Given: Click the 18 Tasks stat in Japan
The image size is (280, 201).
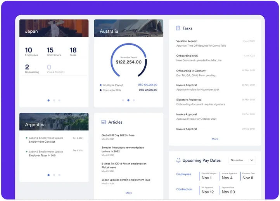Looking at the screenshot, I should 73,52.
